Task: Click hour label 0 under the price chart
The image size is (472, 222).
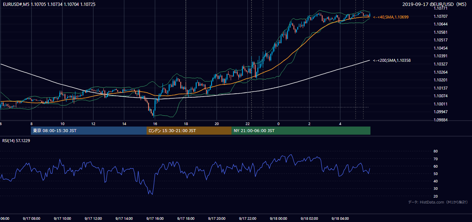Action: pos(278,124)
